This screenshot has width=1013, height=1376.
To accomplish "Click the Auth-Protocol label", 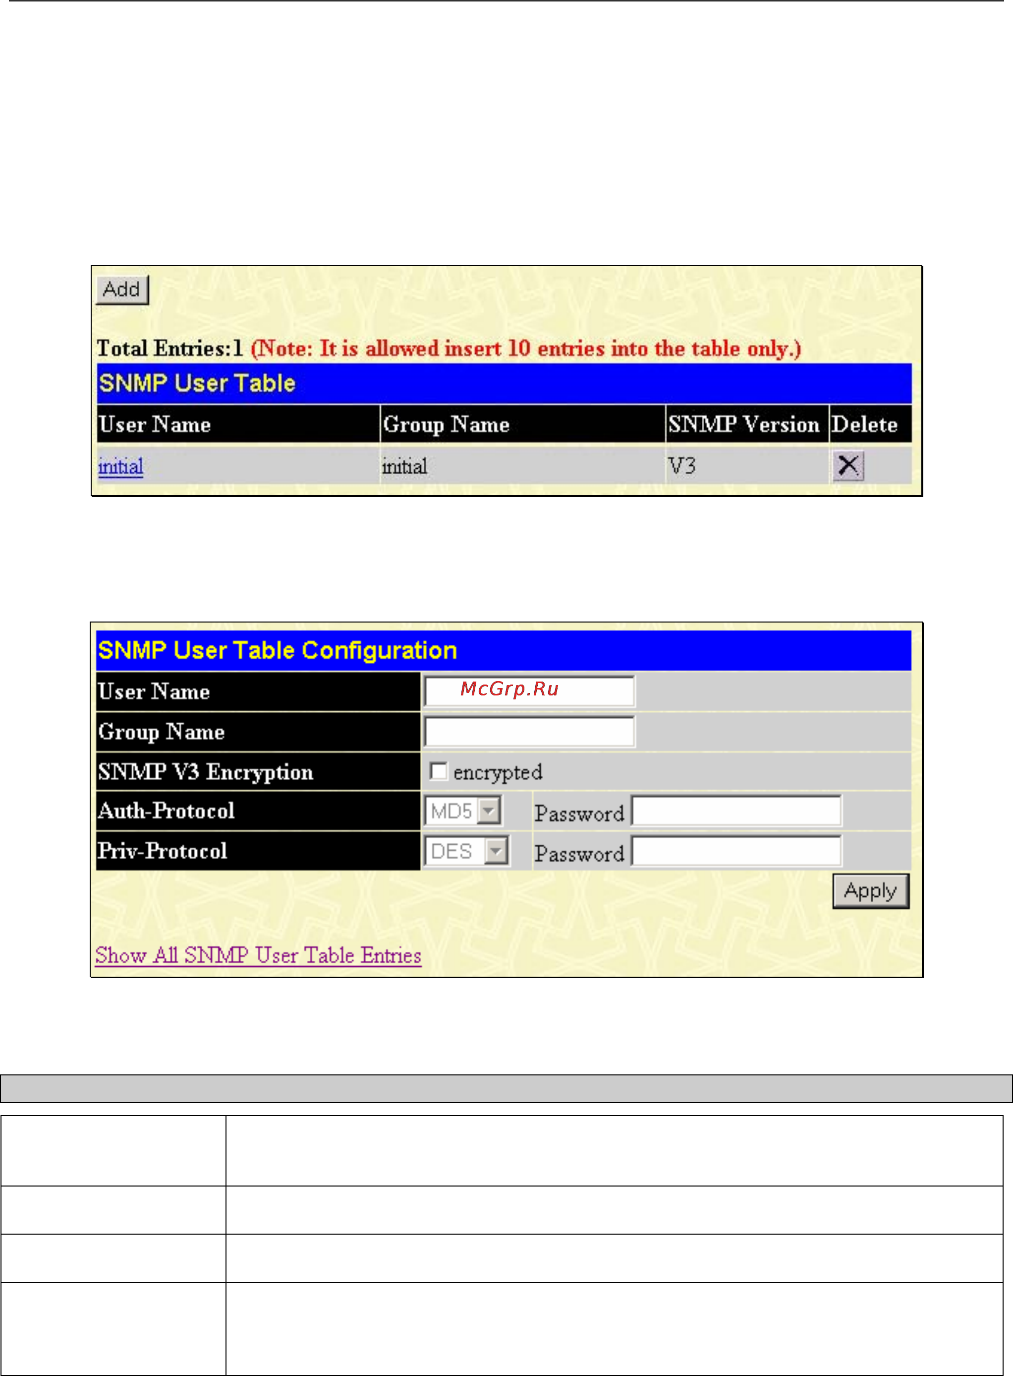I will tap(166, 811).
